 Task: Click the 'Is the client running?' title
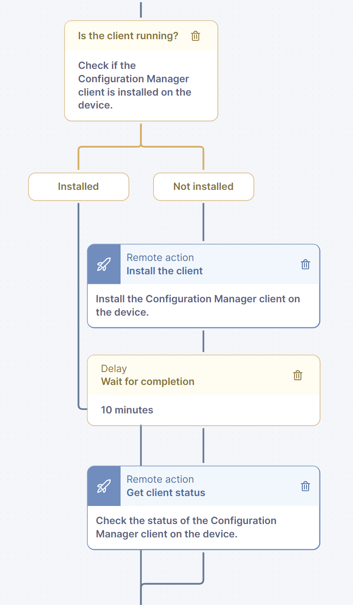pyautogui.click(x=128, y=36)
